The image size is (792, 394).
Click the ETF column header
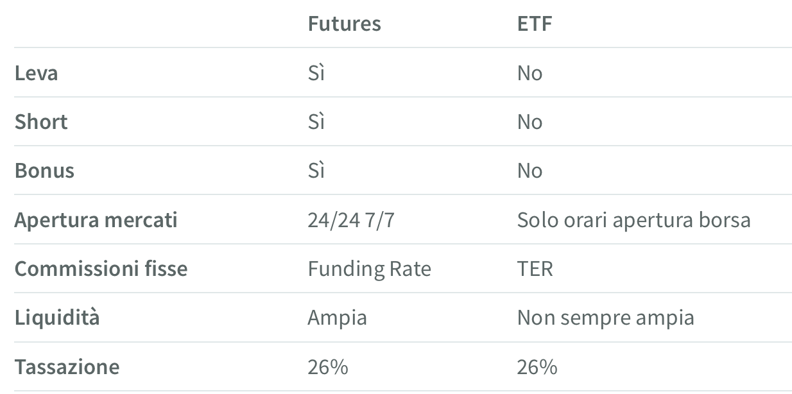pos(534,24)
